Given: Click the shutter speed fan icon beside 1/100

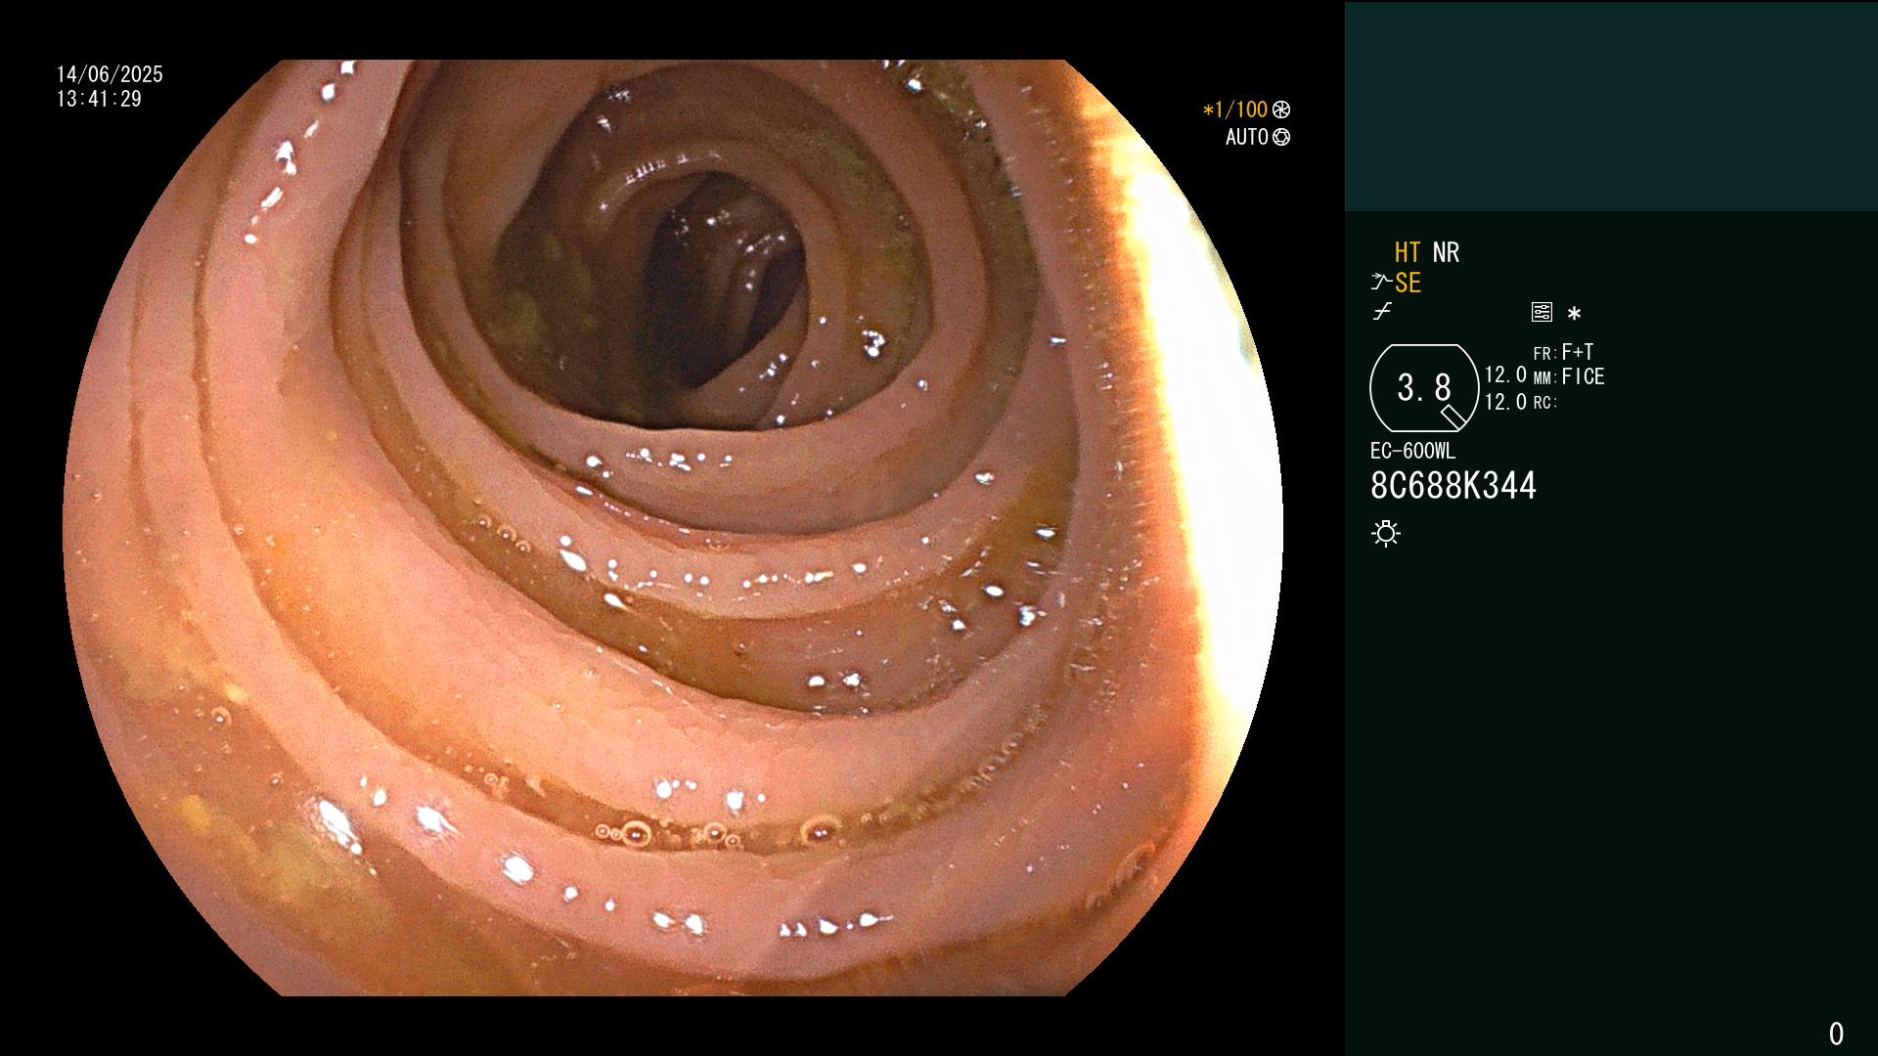Looking at the screenshot, I should point(1281,110).
